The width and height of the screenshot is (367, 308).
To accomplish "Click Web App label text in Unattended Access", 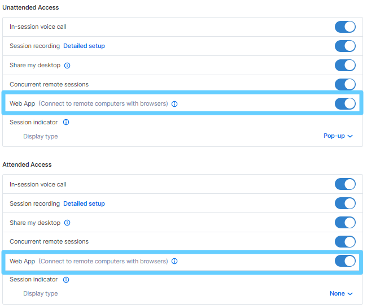I will pyautogui.click(x=22, y=103).
